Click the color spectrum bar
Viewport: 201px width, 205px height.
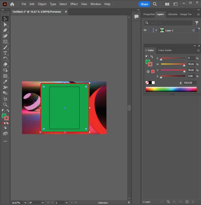pos(171,89)
